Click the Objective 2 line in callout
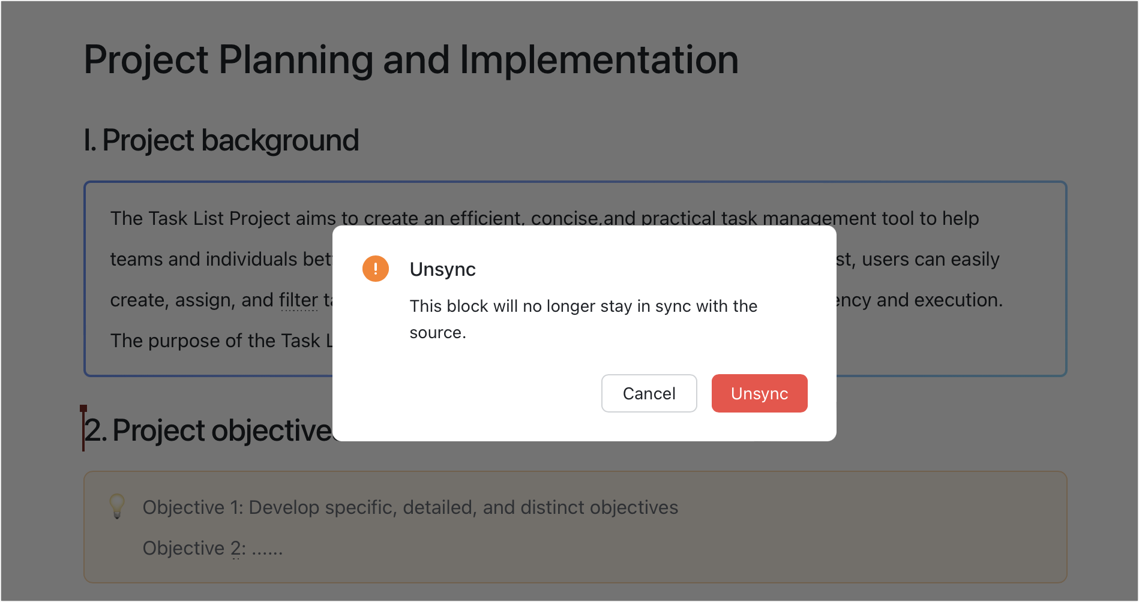Screen dimensions: 1139x602 [212, 548]
